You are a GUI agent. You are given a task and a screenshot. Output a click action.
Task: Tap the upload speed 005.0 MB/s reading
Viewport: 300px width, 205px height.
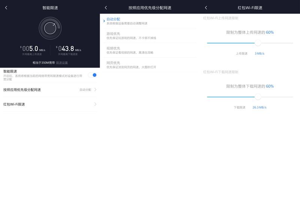pos(33,49)
